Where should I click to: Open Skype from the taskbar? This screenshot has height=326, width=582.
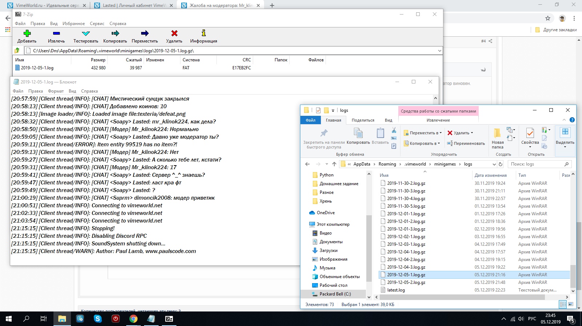(x=98, y=319)
